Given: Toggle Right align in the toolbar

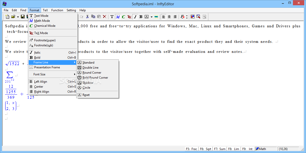Looking at the screenshot, I should pos(175,17).
